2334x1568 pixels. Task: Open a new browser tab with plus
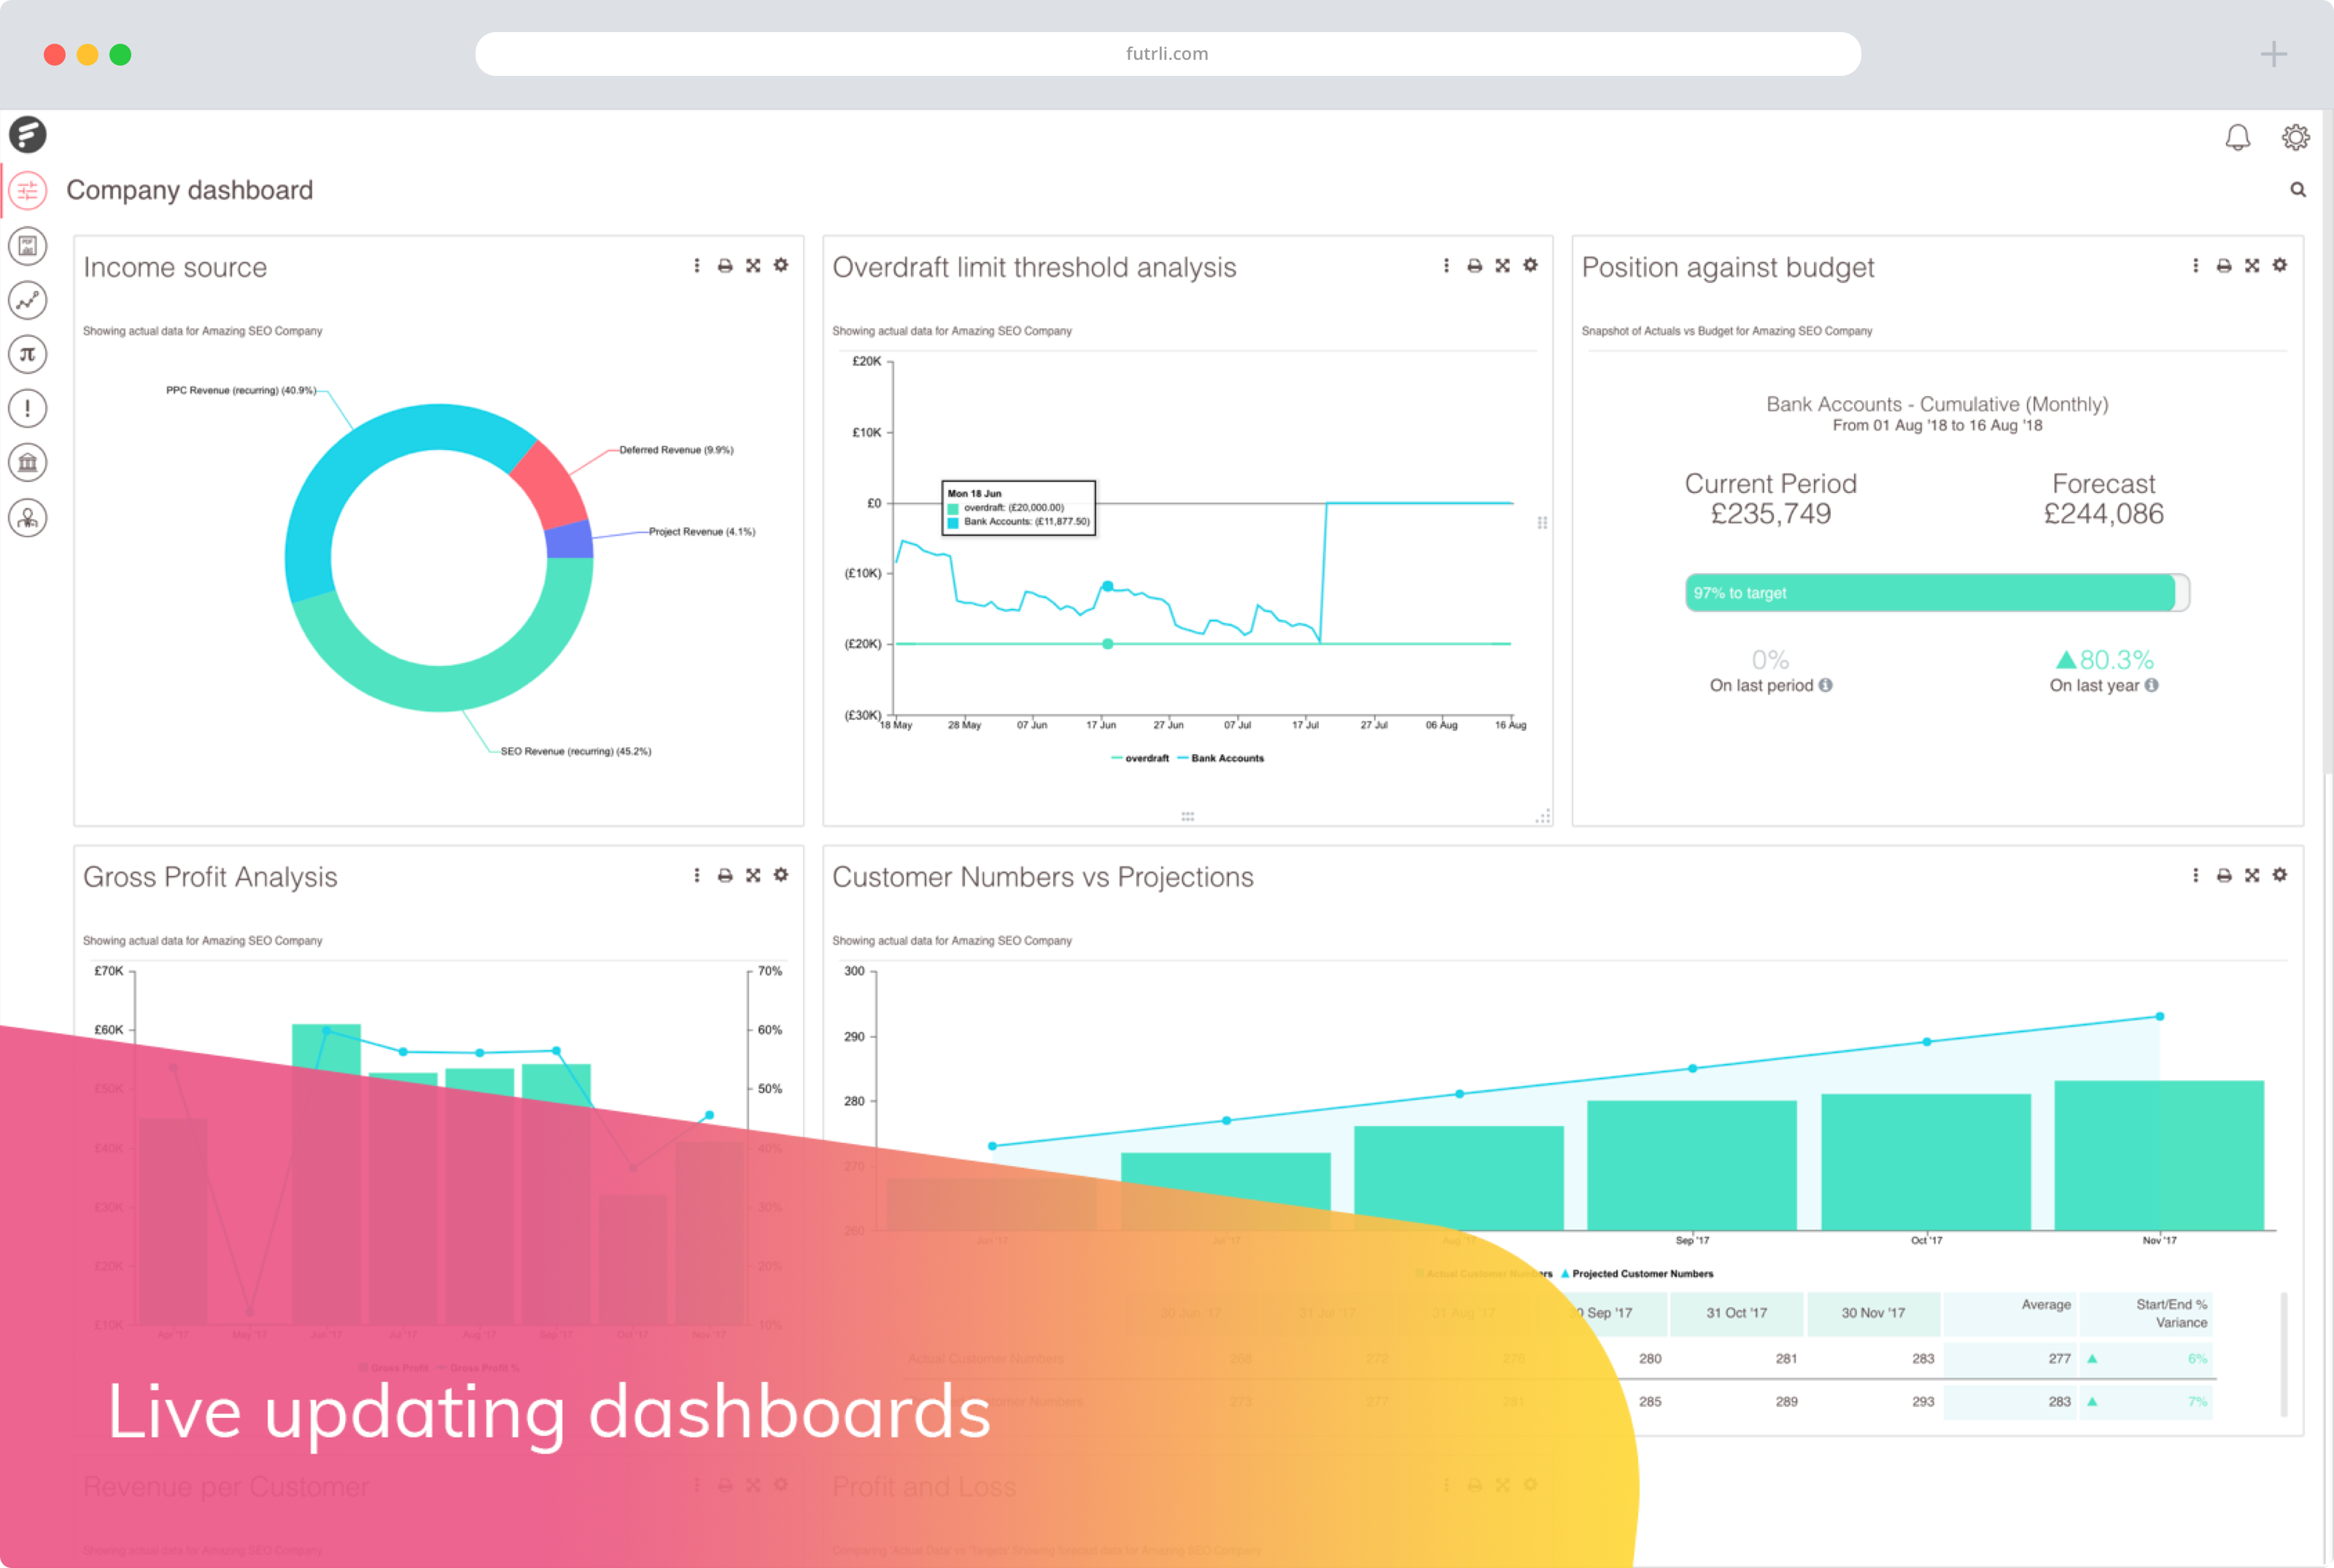pyautogui.click(x=2274, y=54)
